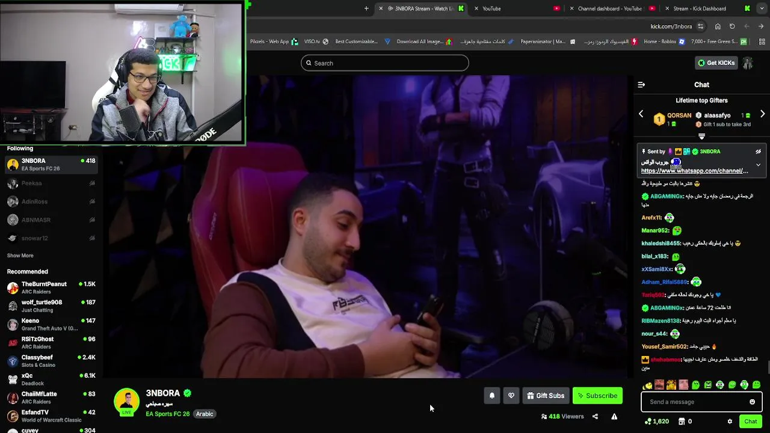Viewport: 770px width, 433px height.
Task: Unfollow 3NBORA with the broken heart button
Action: point(511,396)
